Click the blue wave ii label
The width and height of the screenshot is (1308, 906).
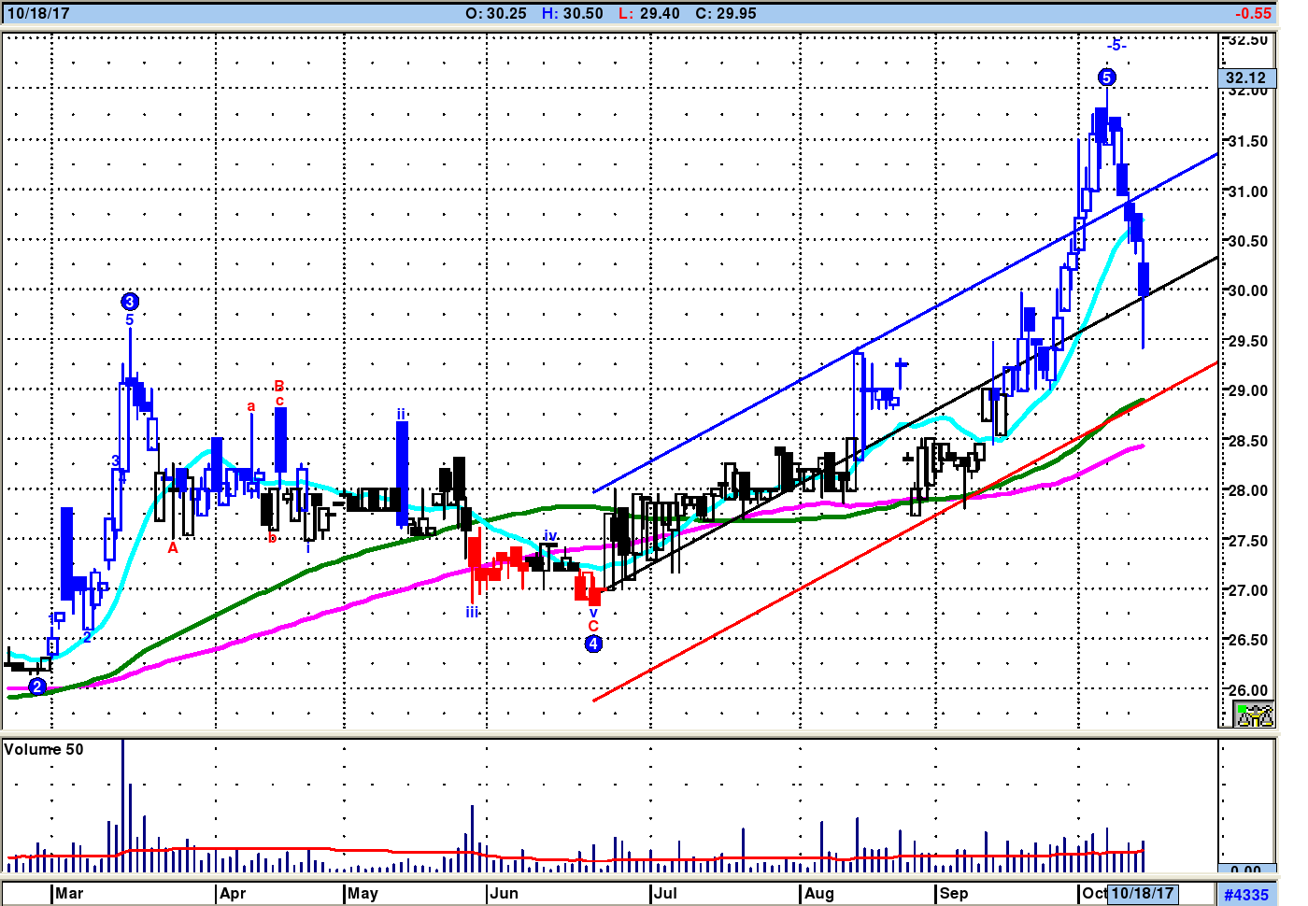coord(401,414)
